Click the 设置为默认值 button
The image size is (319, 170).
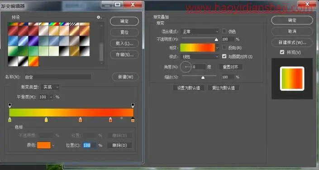pyautogui.click(x=189, y=88)
